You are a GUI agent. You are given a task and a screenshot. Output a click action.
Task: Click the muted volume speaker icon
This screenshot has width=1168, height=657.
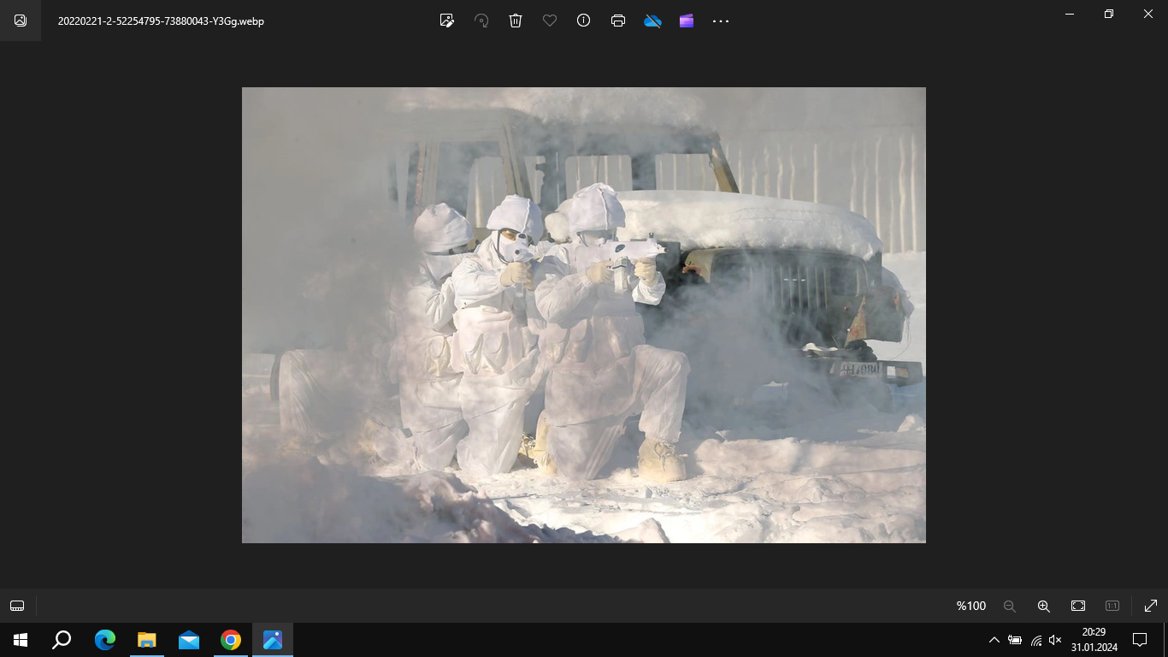1056,640
